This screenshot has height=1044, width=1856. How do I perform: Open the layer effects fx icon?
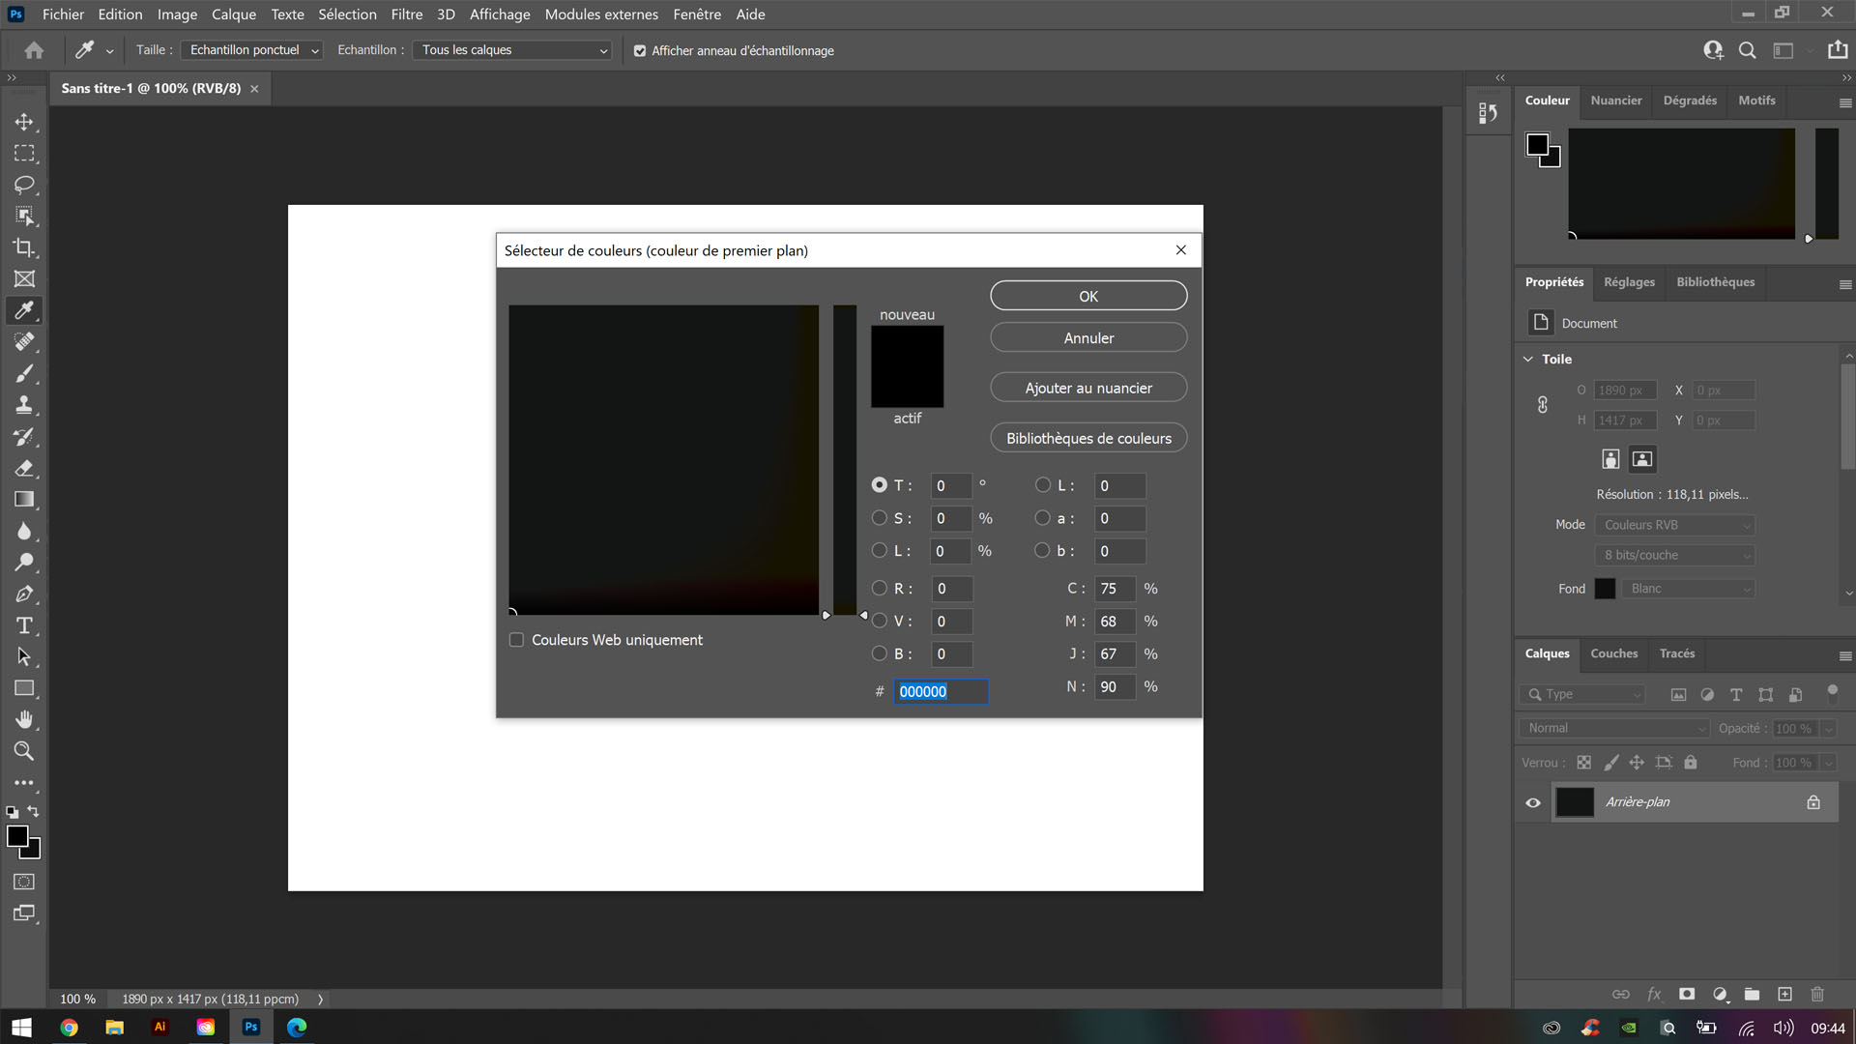(x=1655, y=994)
